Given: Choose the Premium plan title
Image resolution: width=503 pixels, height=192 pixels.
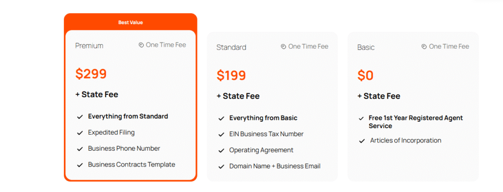Looking at the screenshot, I should pyautogui.click(x=89, y=46).
